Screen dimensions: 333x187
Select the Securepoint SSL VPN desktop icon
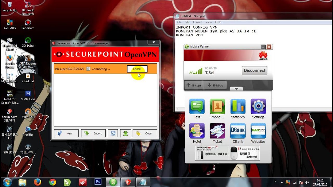[x=10, y=115]
